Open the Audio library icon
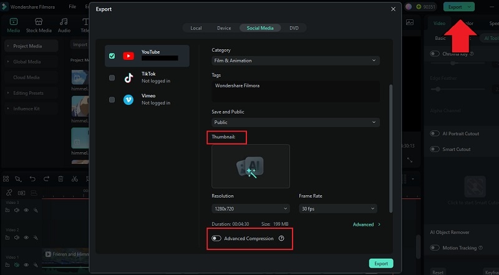This screenshot has height=275, width=499. [x=64, y=25]
